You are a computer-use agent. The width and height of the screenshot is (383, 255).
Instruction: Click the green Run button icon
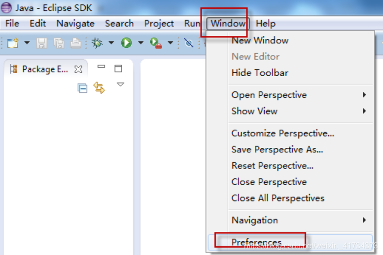pos(126,43)
